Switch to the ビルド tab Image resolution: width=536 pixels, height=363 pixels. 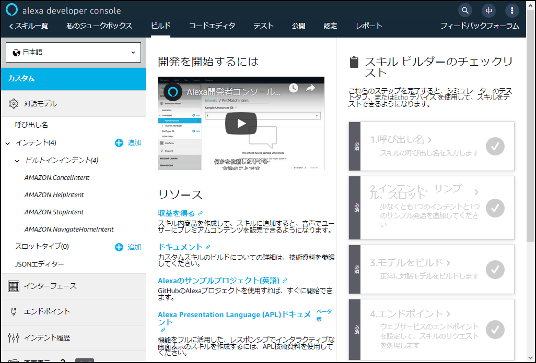161,26
